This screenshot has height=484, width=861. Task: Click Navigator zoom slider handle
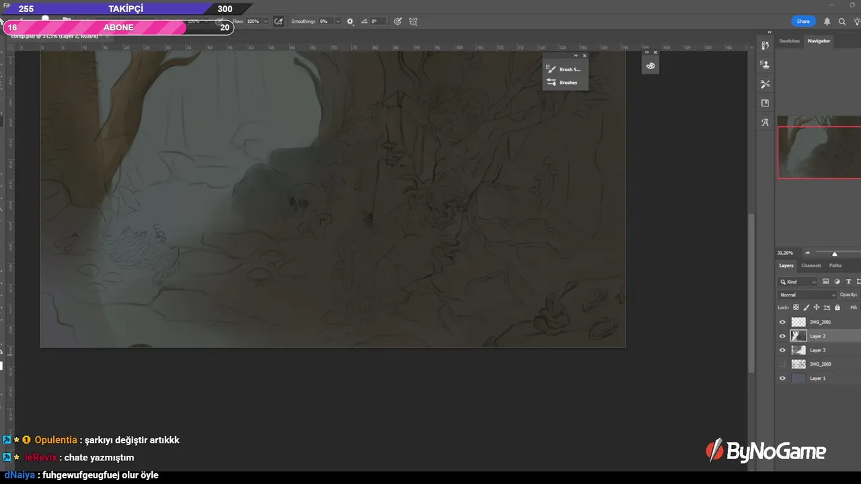coord(835,253)
